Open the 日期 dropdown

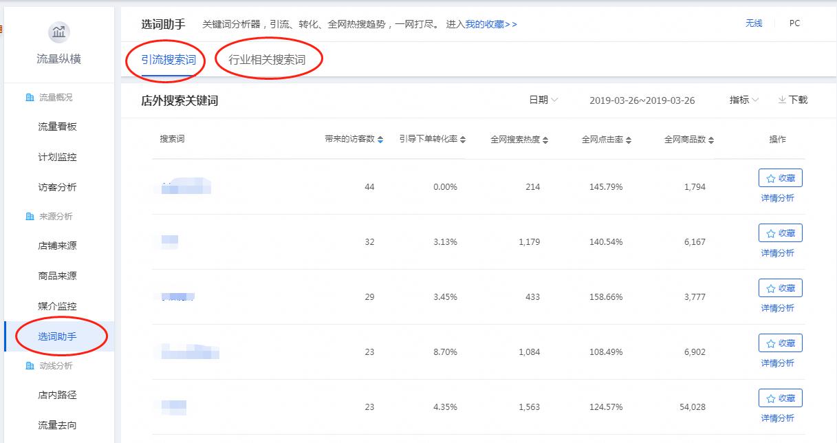(543, 100)
